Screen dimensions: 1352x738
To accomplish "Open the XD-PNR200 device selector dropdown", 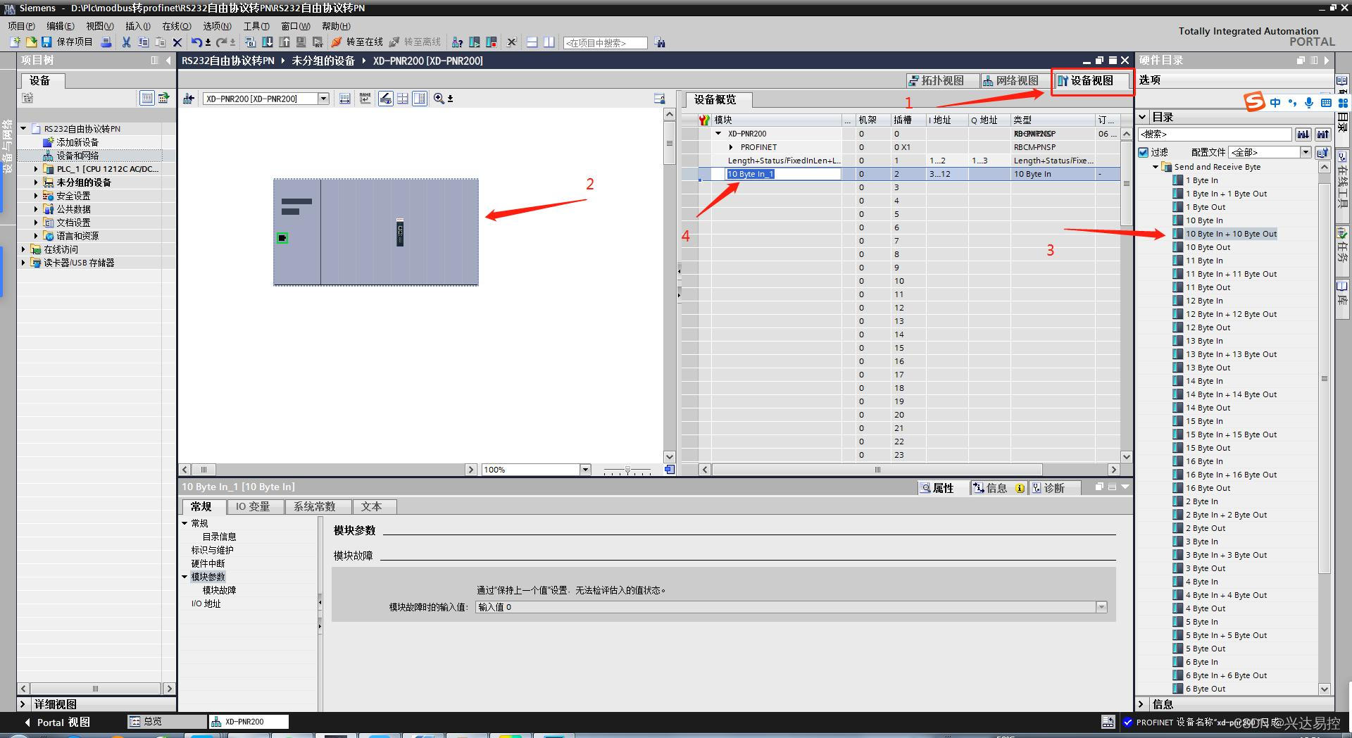I will 324,99.
